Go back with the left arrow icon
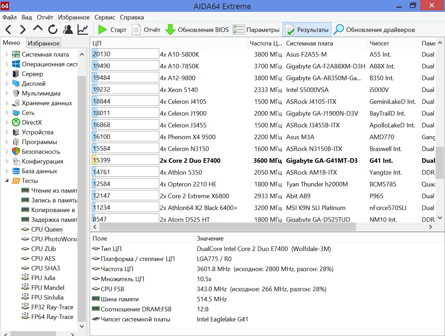The height and width of the screenshot is (336, 445). pos(8,30)
